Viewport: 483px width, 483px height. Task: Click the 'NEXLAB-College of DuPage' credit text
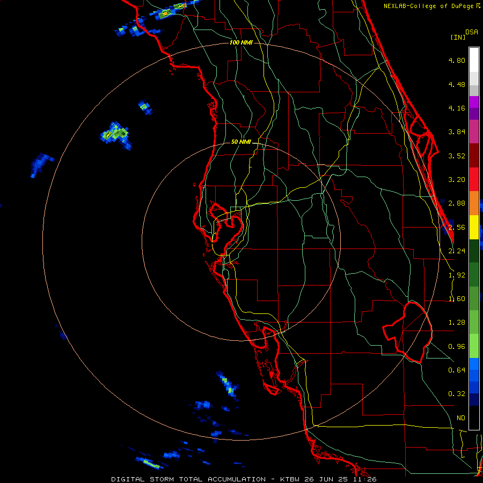coord(428,6)
